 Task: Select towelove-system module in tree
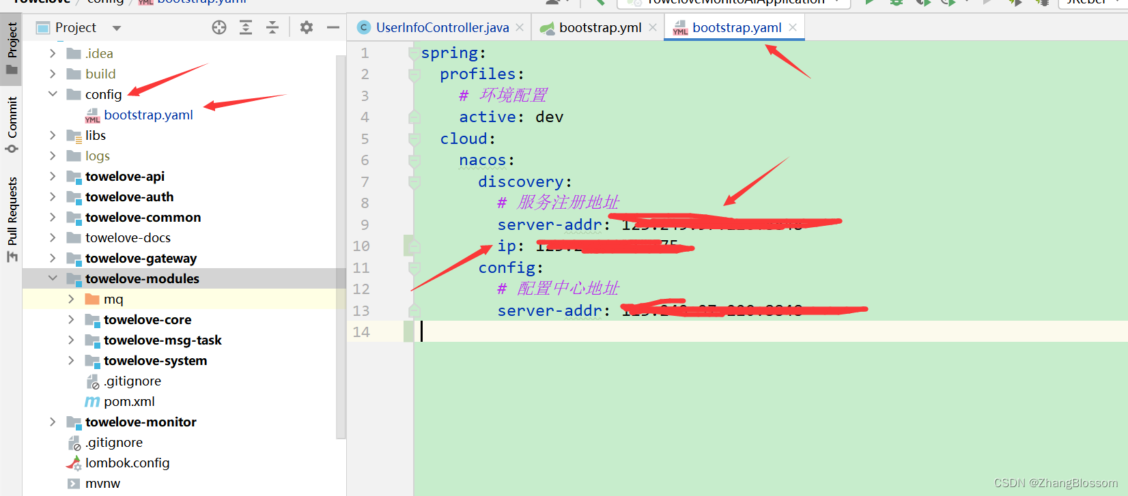tap(155, 360)
